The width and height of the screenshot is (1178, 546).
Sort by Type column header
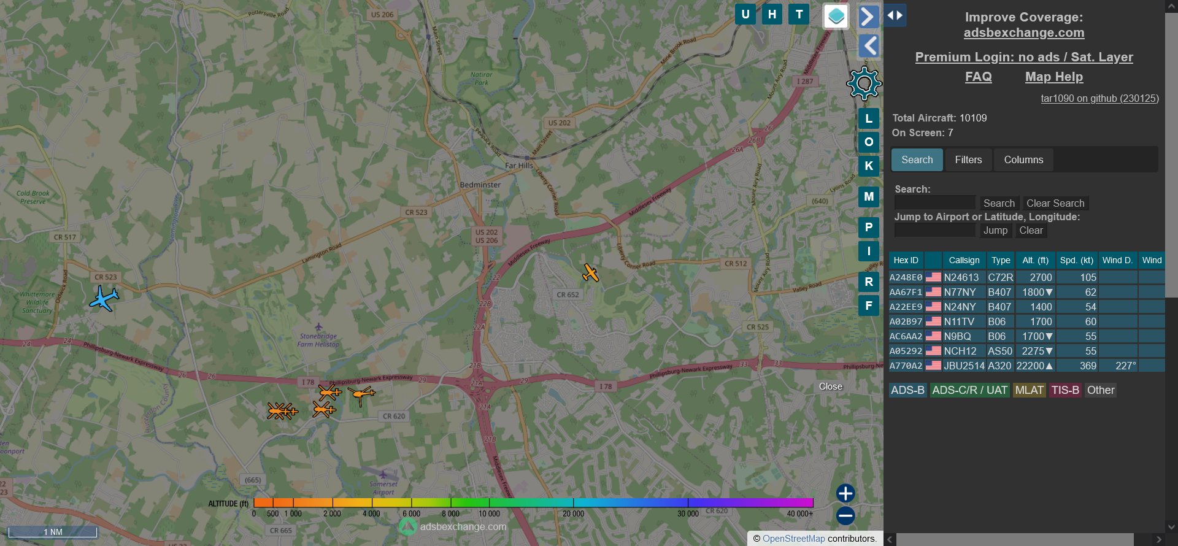(1001, 260)
